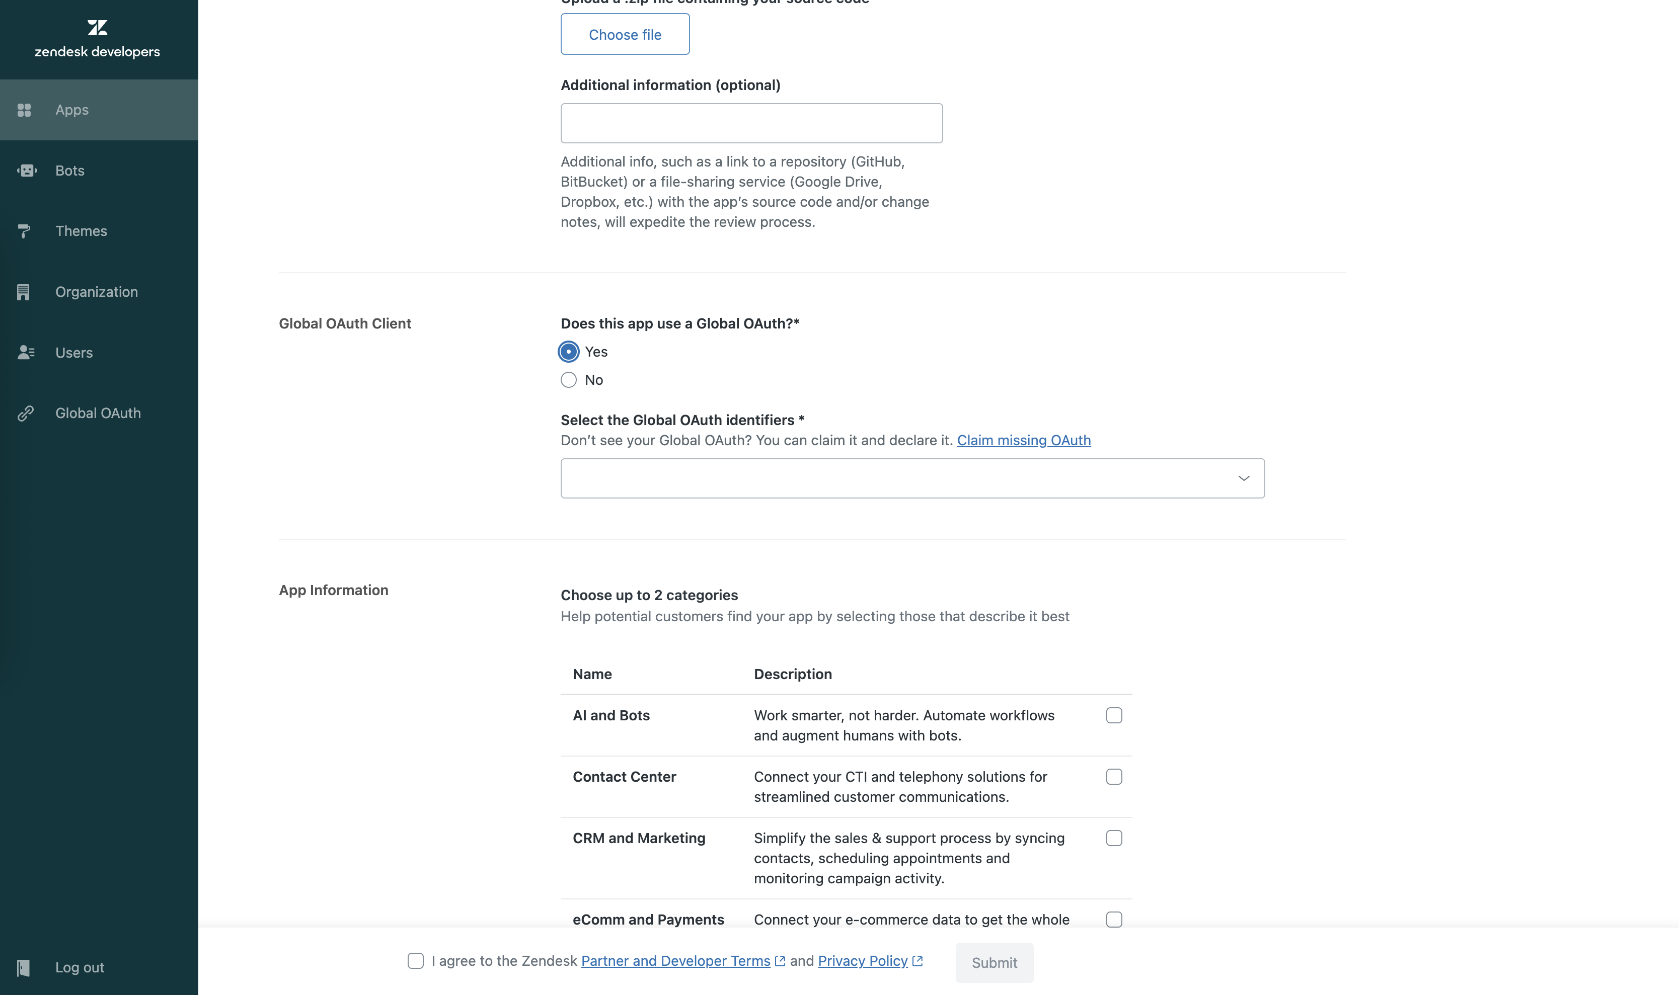This screenshot has width=1679, height=995.
Task: Click the Bots robot icon
Action: click(x=26, y=171)
